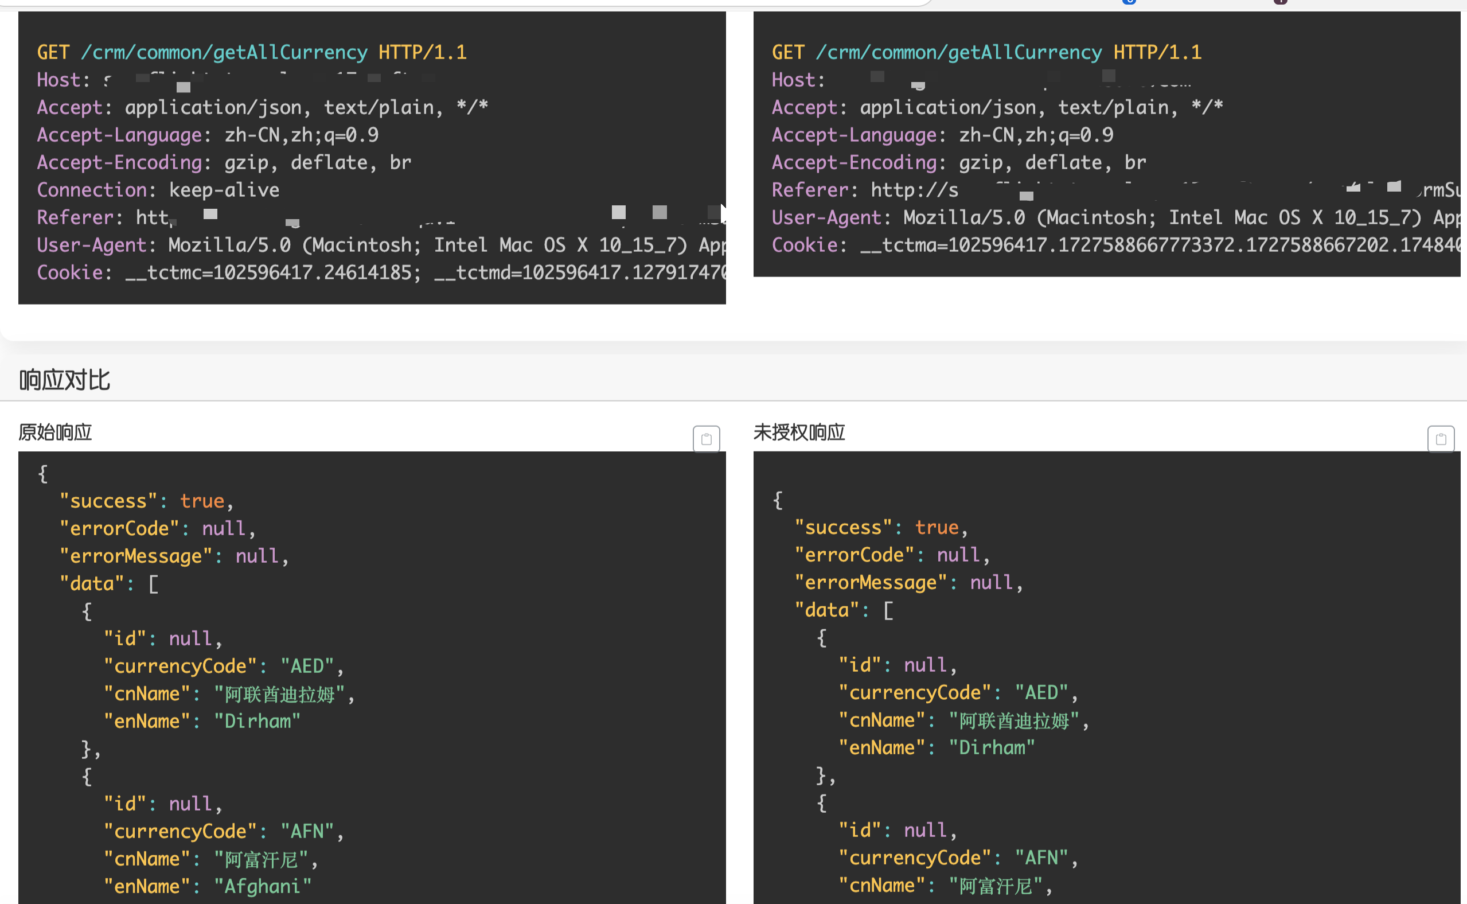Click the Cookie line in the right request
1467x904 pixels.
click(x=1115, y=245)
